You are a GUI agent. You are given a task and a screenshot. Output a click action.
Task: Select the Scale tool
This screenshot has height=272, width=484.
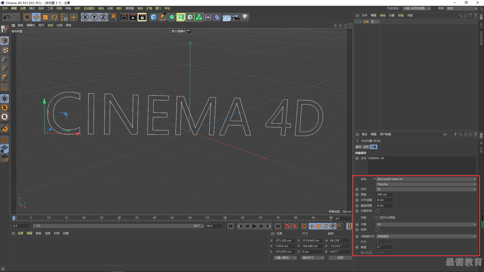click(x=45, y=17)
